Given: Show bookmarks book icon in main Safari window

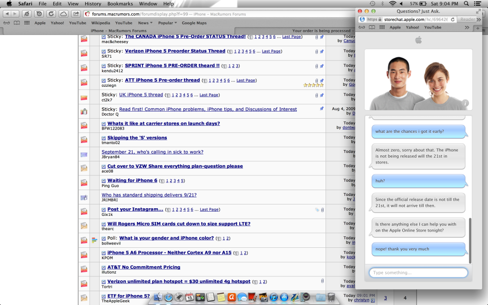Looking at the screenshot, I should (x=17, y=23).
